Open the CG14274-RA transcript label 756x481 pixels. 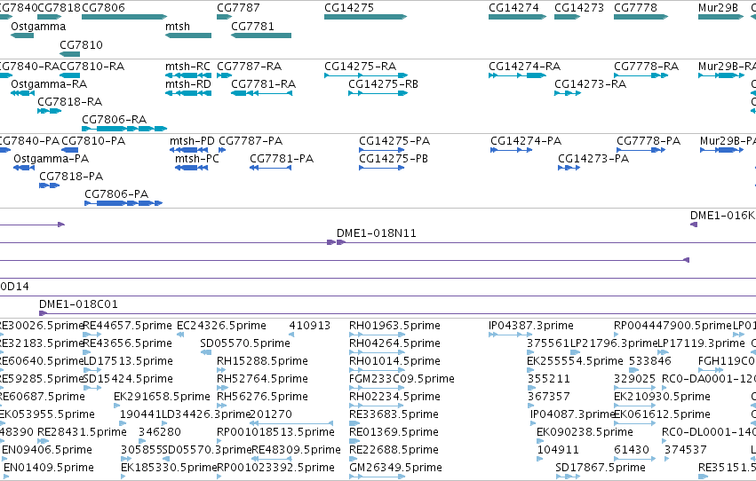point(524,67)
